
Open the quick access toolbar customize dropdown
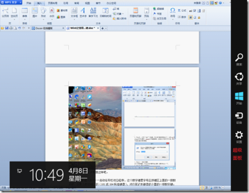[x=29, y=28]
